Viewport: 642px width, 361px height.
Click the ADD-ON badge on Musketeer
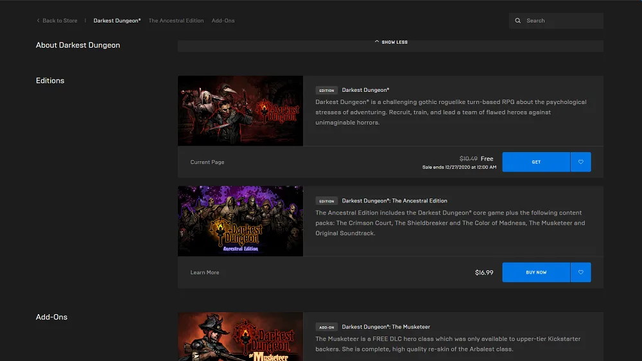326,327
